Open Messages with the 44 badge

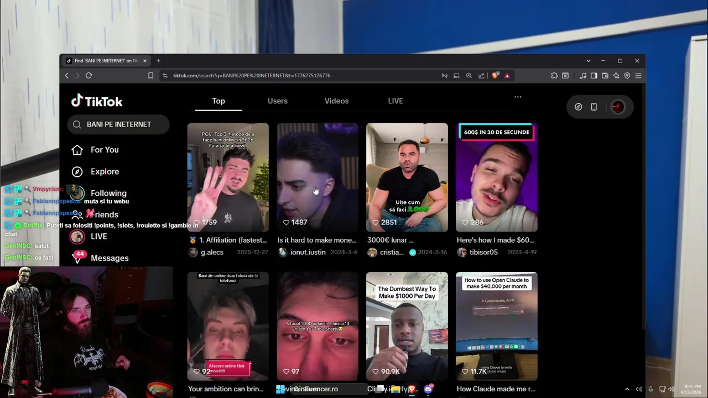[x=110, y=258]
